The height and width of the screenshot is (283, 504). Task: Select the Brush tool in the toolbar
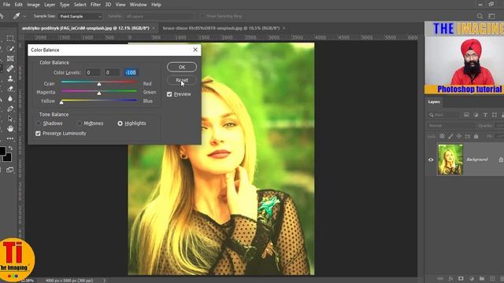click(10, 49)
